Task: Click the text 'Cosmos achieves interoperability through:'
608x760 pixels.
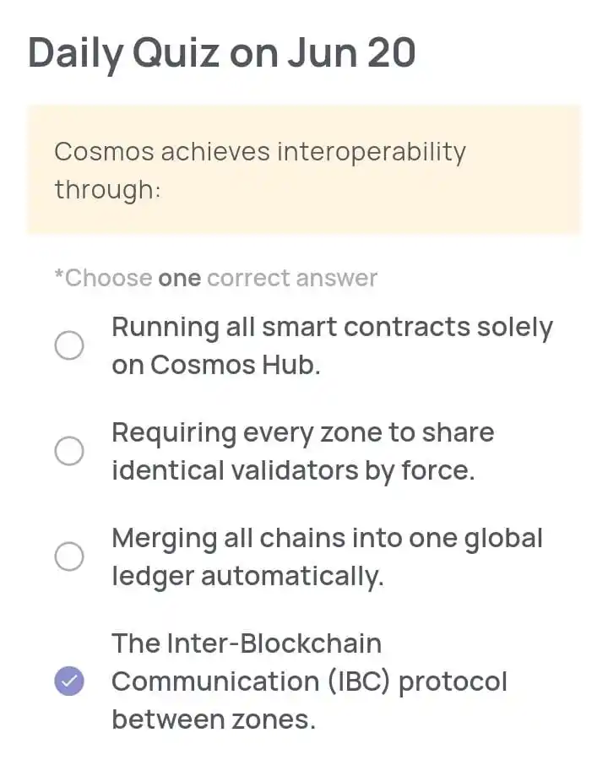Action: coord(260,169)
